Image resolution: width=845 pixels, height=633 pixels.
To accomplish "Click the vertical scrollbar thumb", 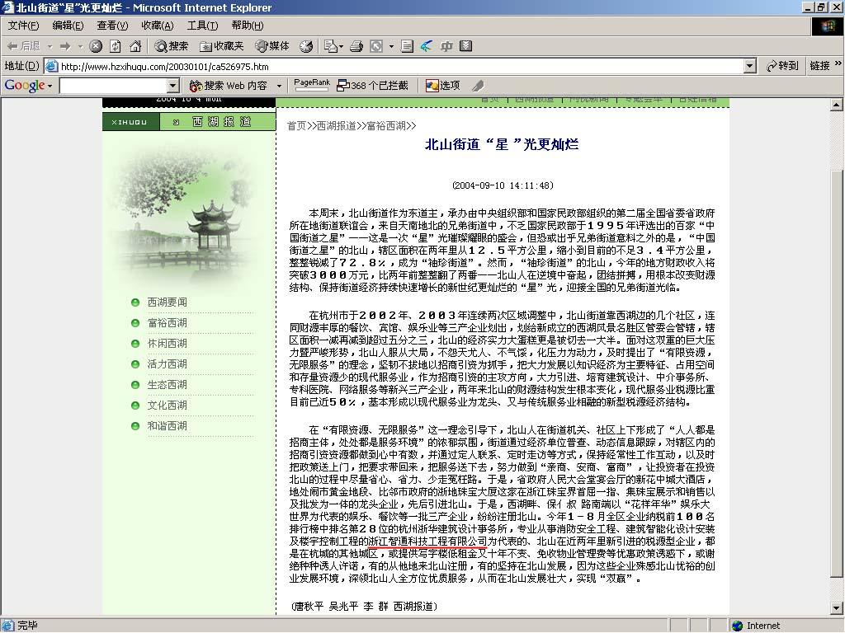I will coord(837,374).
